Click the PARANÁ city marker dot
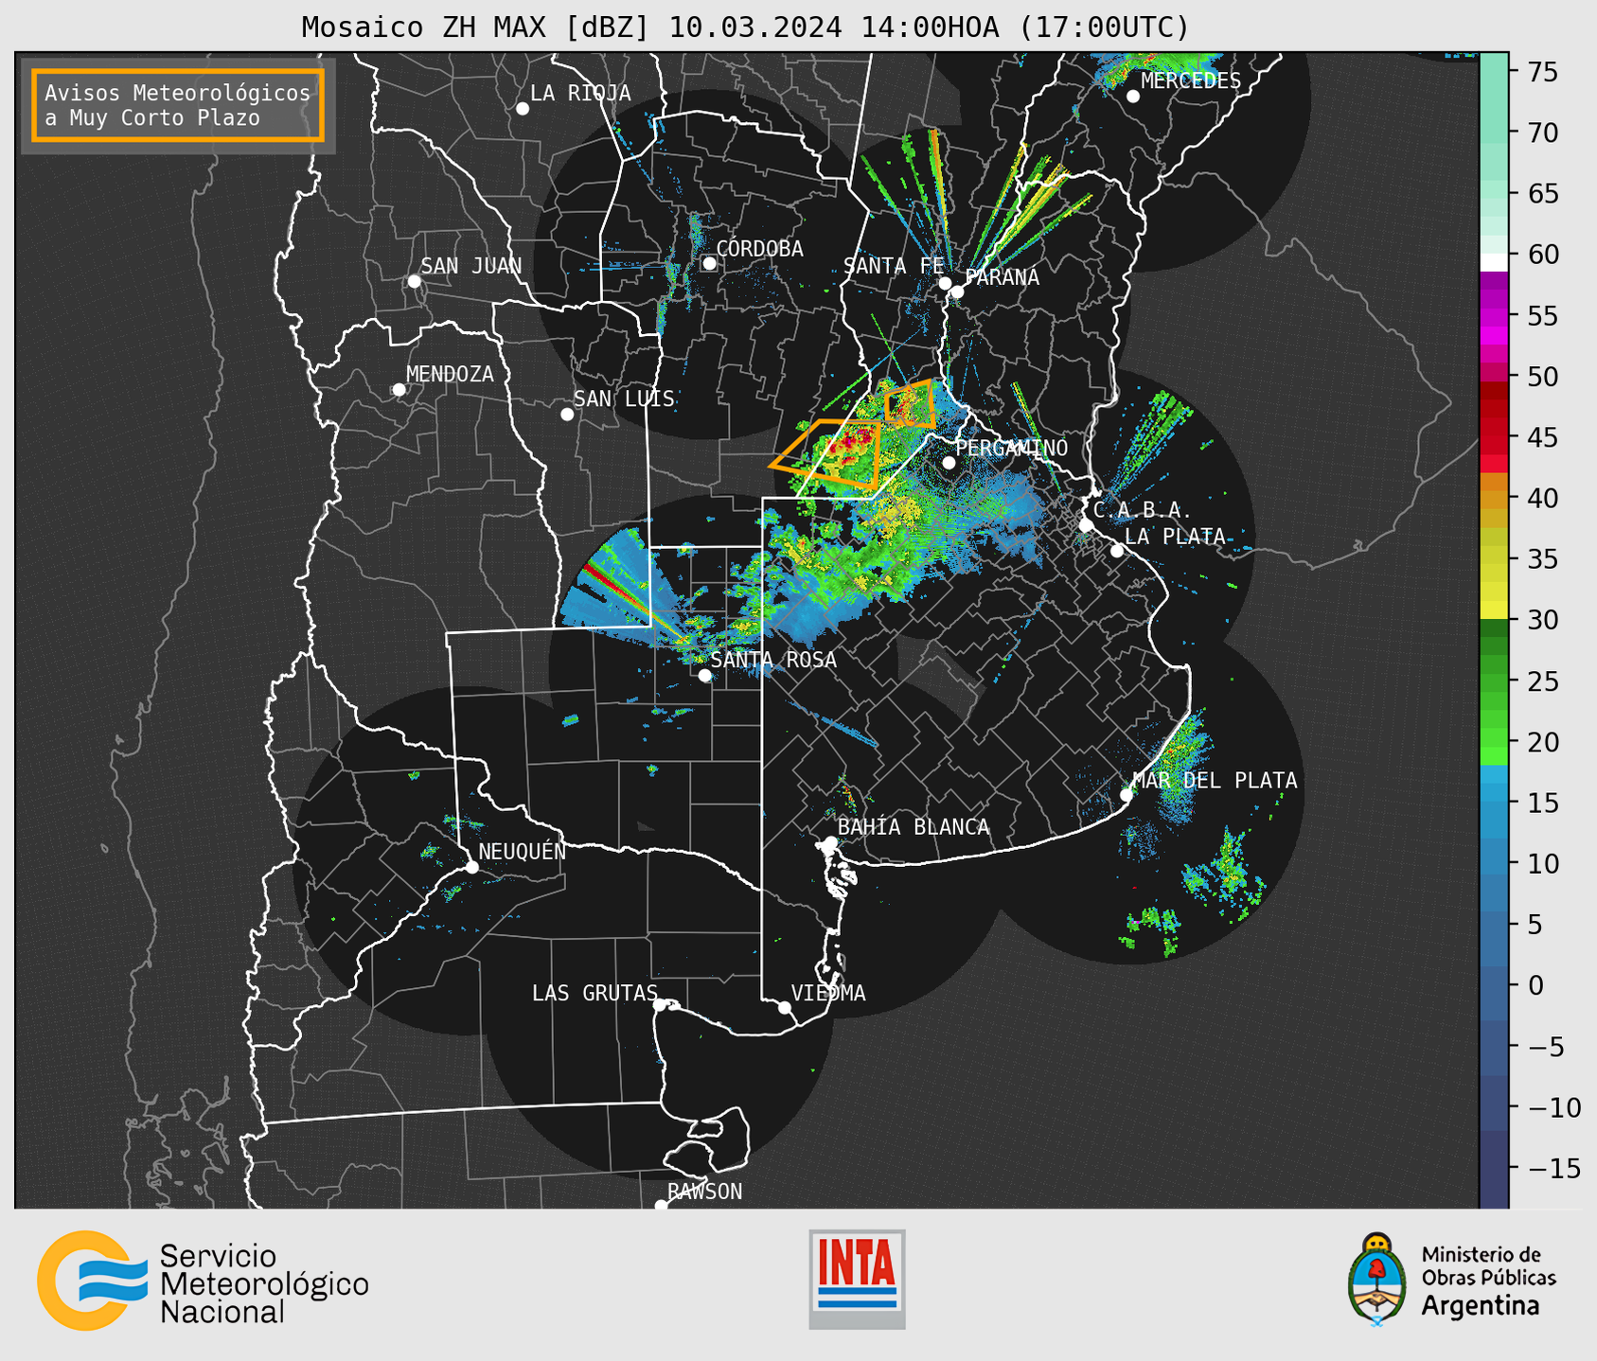1597x1361 pixels. [957, 292]
